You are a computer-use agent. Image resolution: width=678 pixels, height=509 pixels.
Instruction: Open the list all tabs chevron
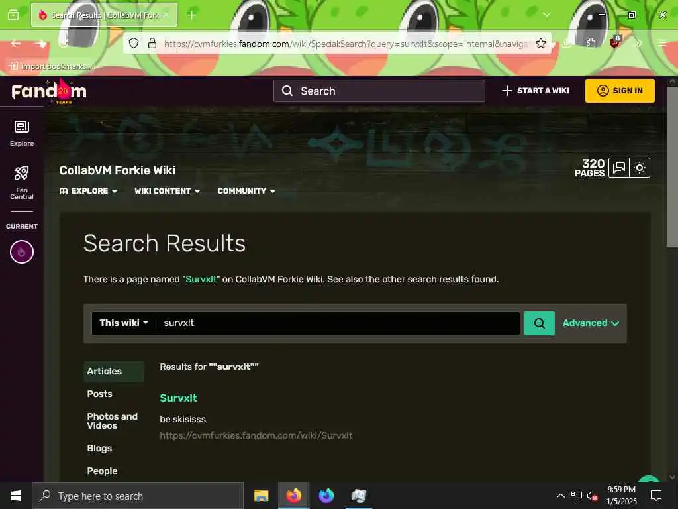pyautogui.click(x=546, y=15)
